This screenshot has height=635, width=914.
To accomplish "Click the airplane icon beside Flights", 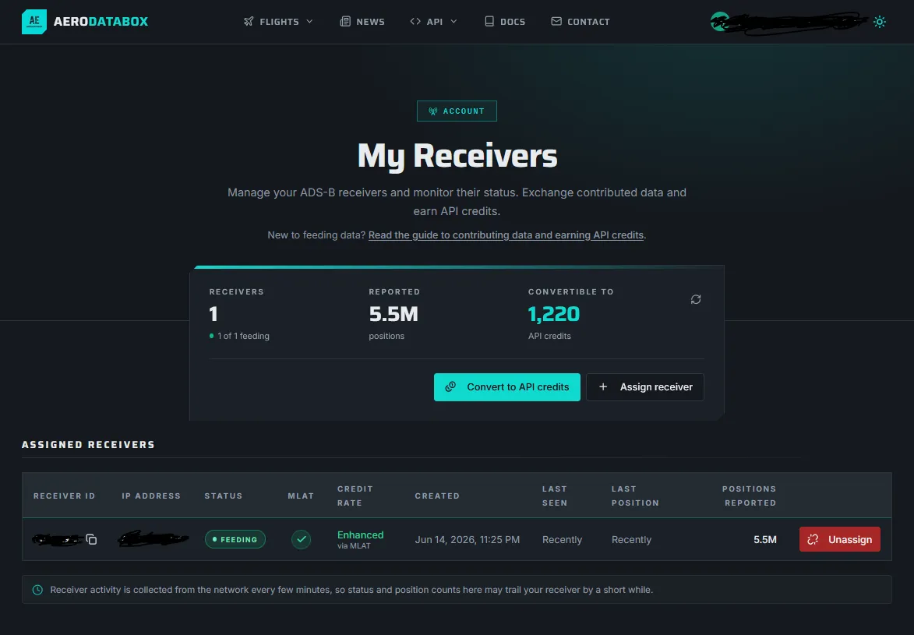I will pos(249,22).
